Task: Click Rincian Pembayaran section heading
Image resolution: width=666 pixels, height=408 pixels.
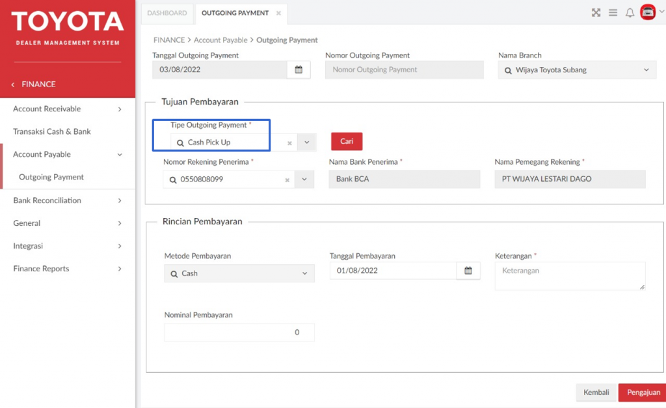Action: 202,221
